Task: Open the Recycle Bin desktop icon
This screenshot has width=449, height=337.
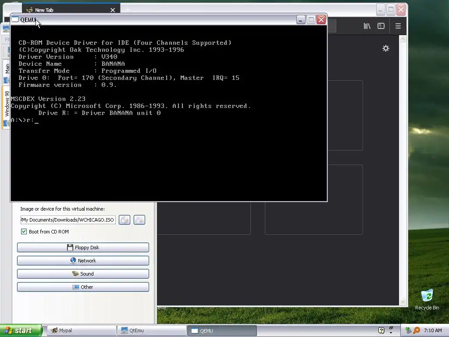Action: point(427,299)
